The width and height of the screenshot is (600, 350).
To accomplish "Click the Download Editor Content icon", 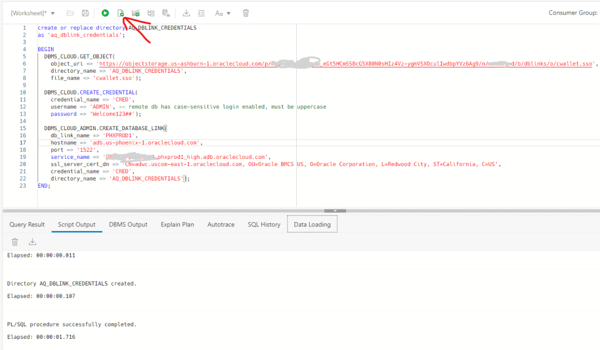I will point(187,13).
